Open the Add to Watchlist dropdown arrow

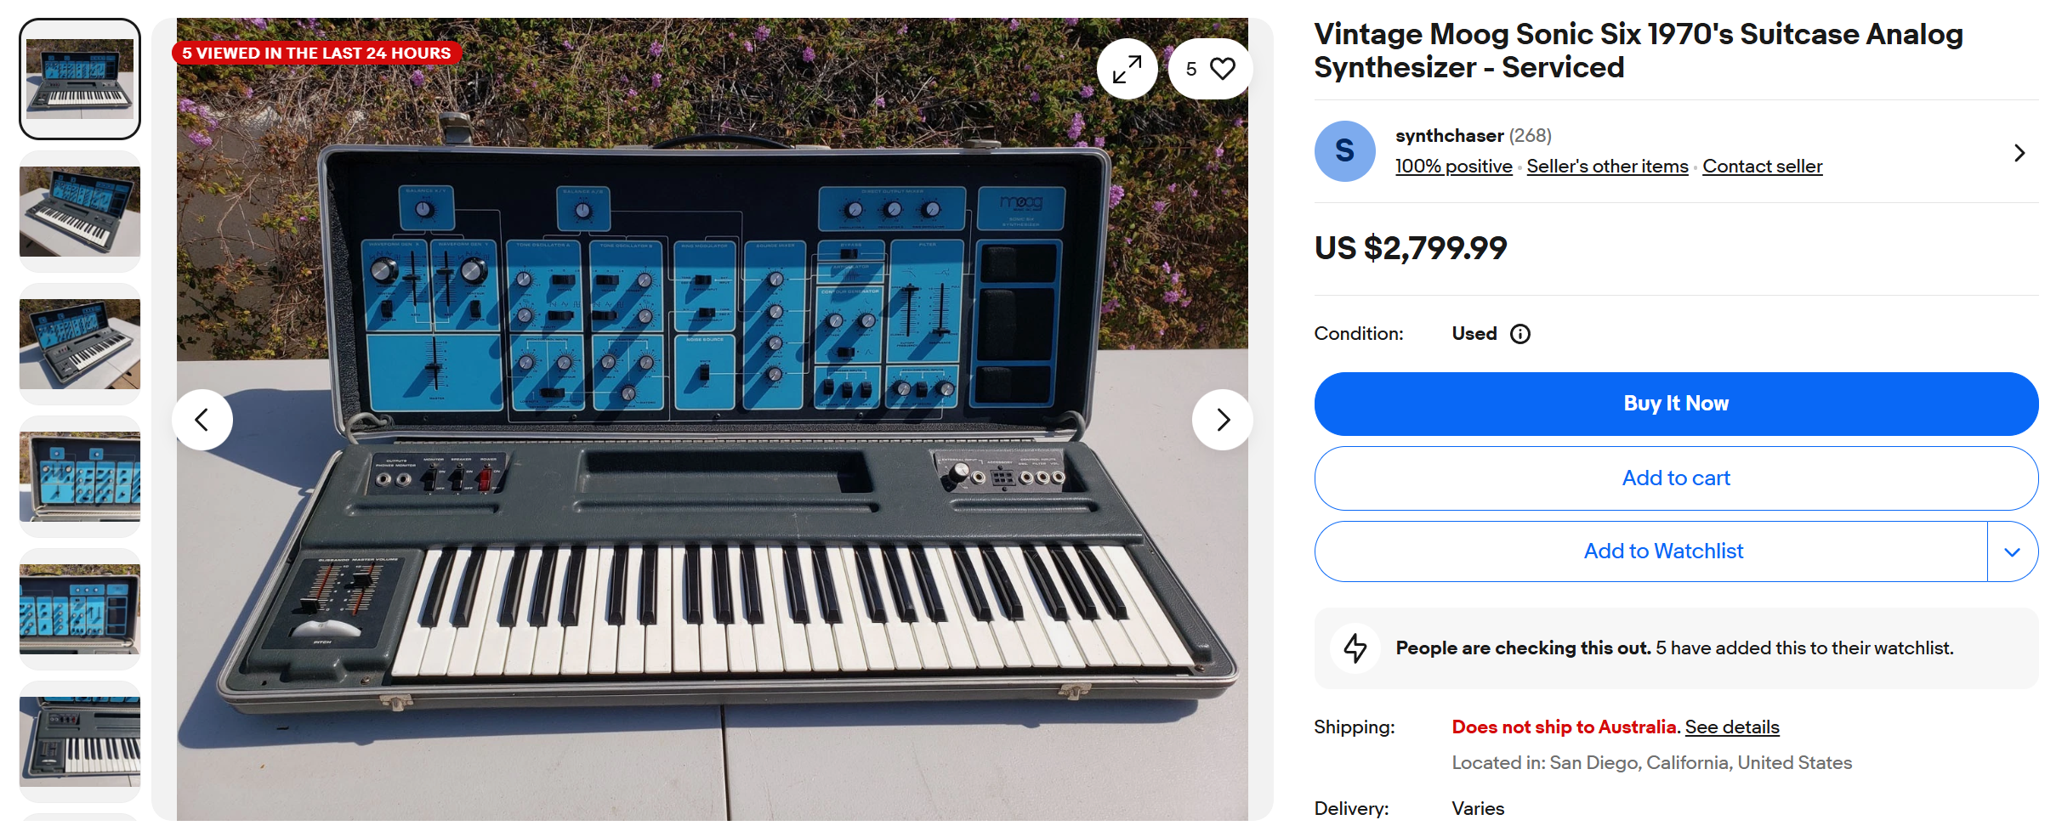2013,551
